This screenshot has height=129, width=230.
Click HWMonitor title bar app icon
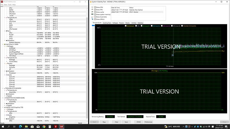2,2
